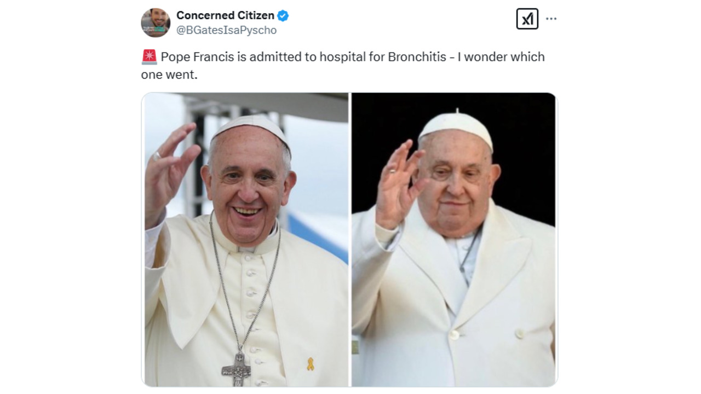Click the words "one went." in tweet

pos(169,74)
